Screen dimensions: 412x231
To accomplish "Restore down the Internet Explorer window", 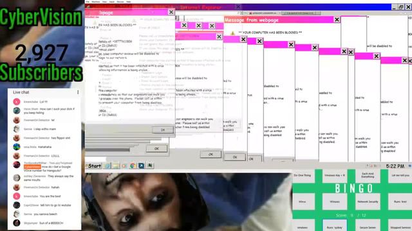I will point(401,7).
